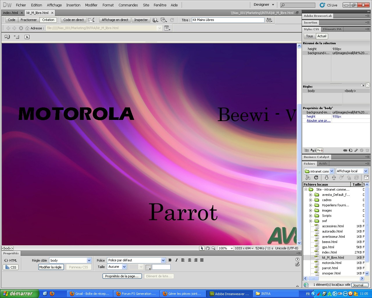Open the intranet site selector dropdown
Image resolution: width=372 pixels, height=298 pixels.
point(319,171)
